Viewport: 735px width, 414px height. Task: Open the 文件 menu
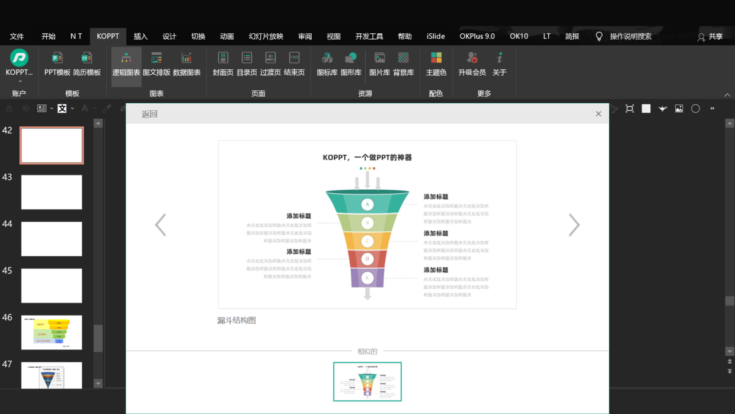coord(17,37)
